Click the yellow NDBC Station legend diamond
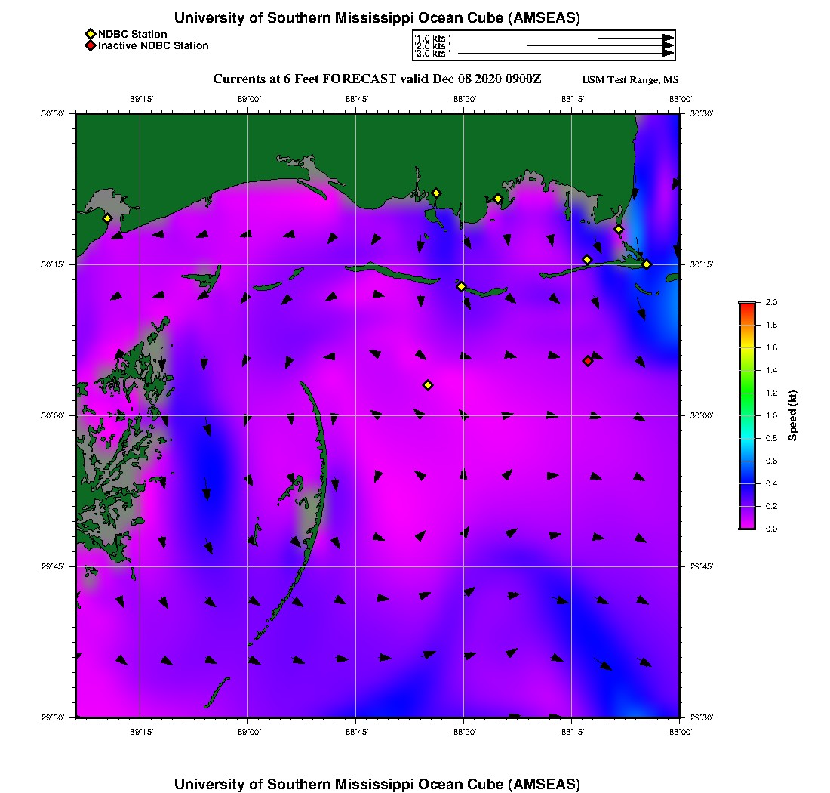The height and width of the screenshot is (793, 830). tap(90, 34)
